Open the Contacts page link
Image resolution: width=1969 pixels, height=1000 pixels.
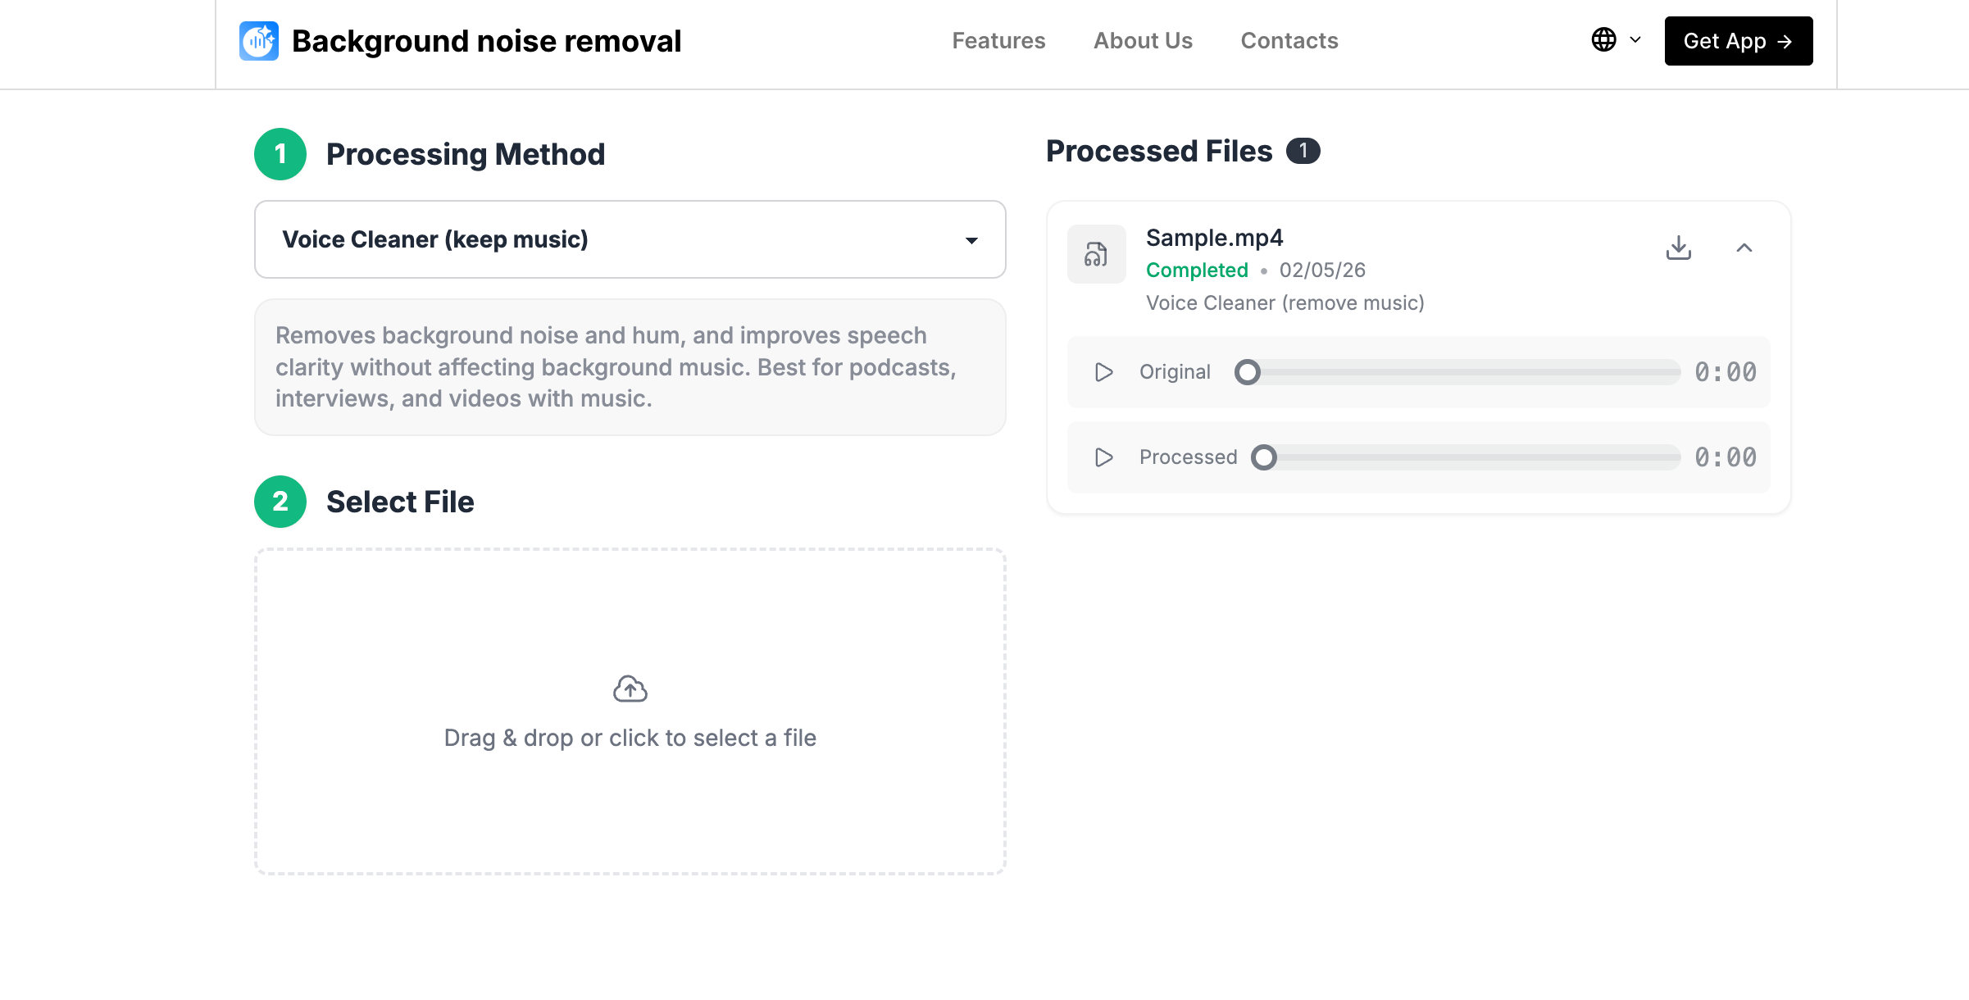point(1289,41)
